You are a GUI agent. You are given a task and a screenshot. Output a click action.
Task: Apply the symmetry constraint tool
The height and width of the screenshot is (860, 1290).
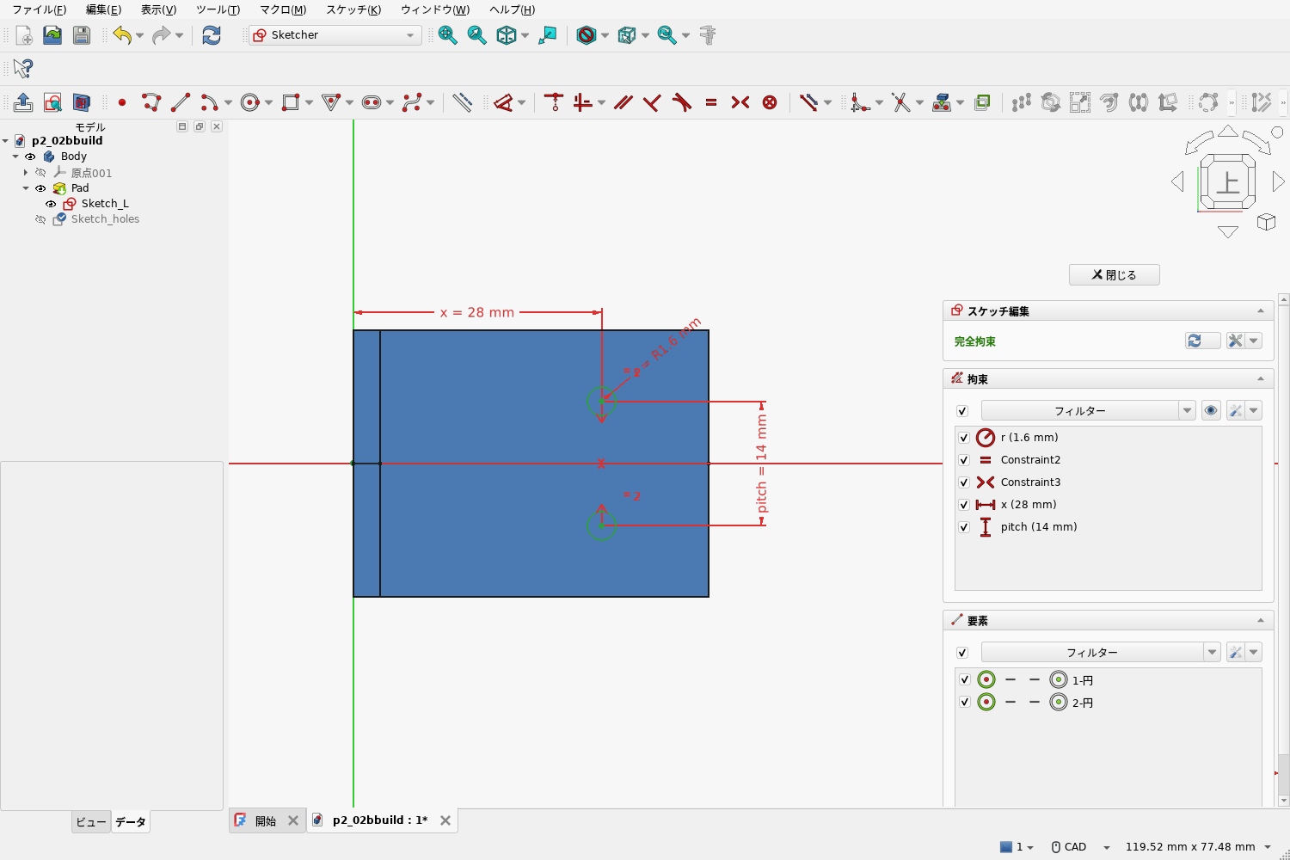pos(740,102)
